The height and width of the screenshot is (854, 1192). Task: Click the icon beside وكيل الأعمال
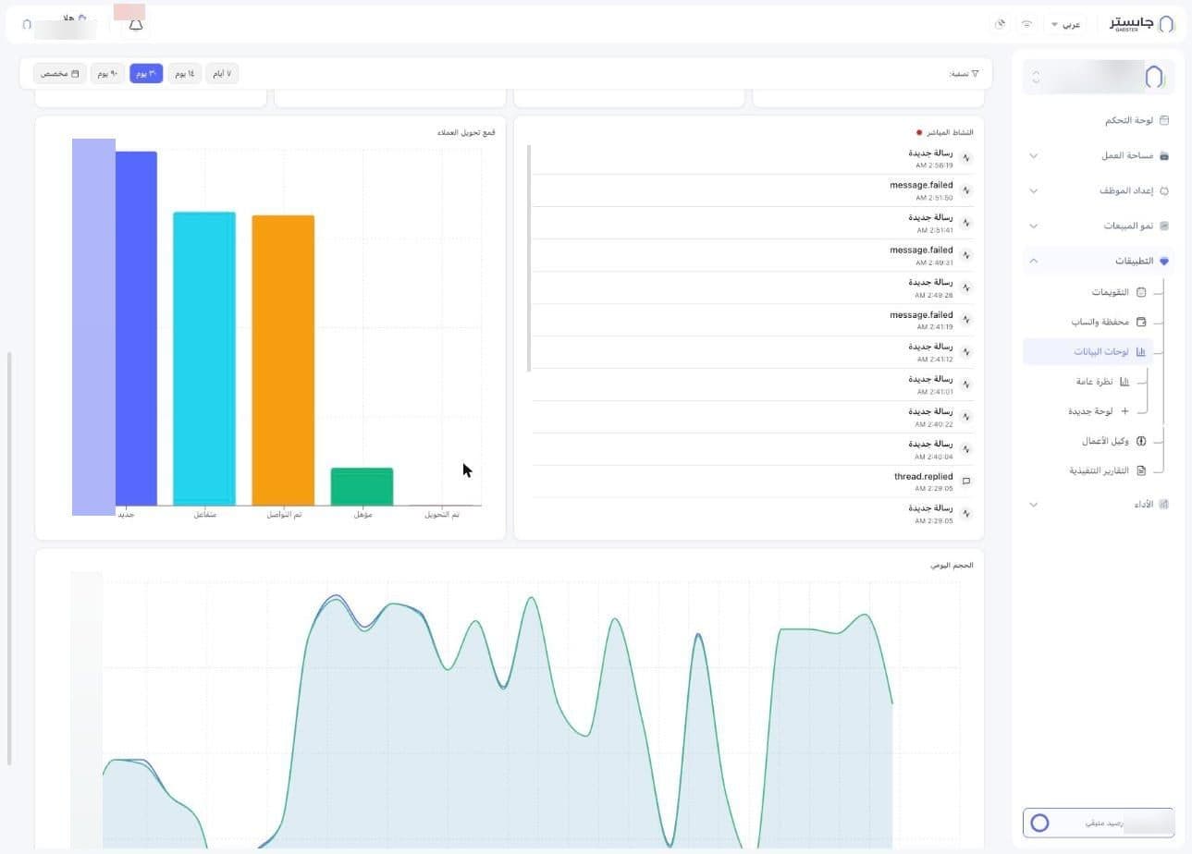pyautogui.click(x=1141, y=442)
